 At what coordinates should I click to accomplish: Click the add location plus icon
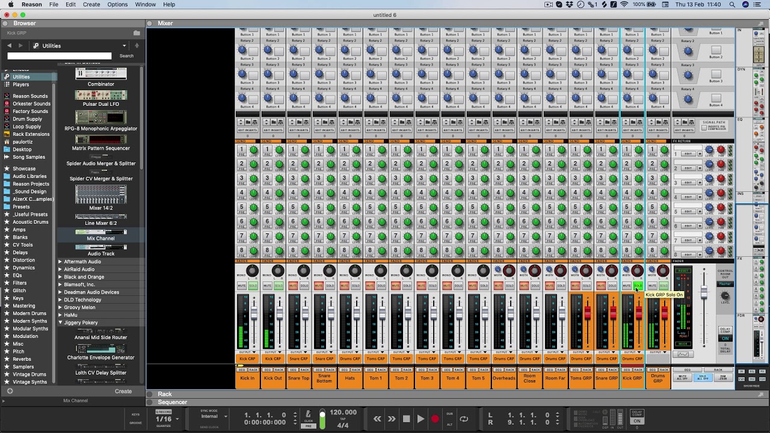(10, 391)
